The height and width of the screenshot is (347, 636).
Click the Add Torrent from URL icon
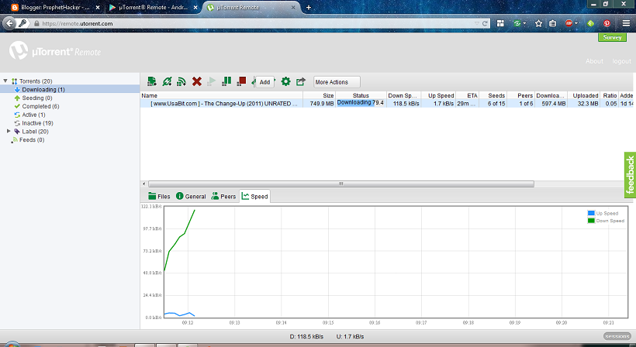(167, 81)
